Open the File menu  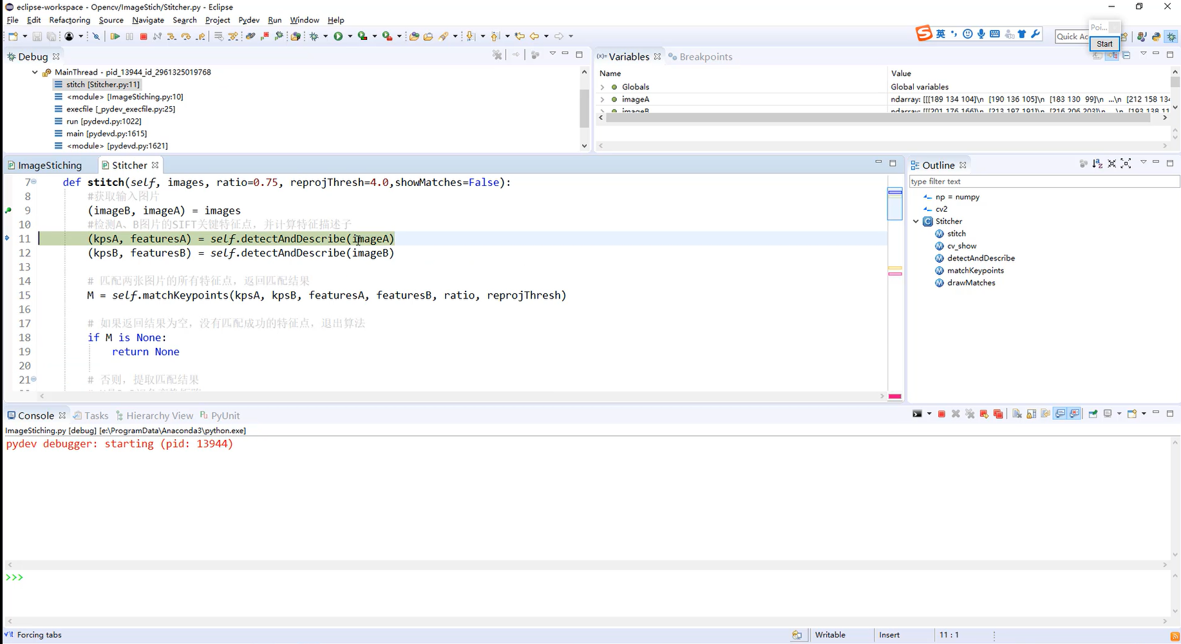12,20
